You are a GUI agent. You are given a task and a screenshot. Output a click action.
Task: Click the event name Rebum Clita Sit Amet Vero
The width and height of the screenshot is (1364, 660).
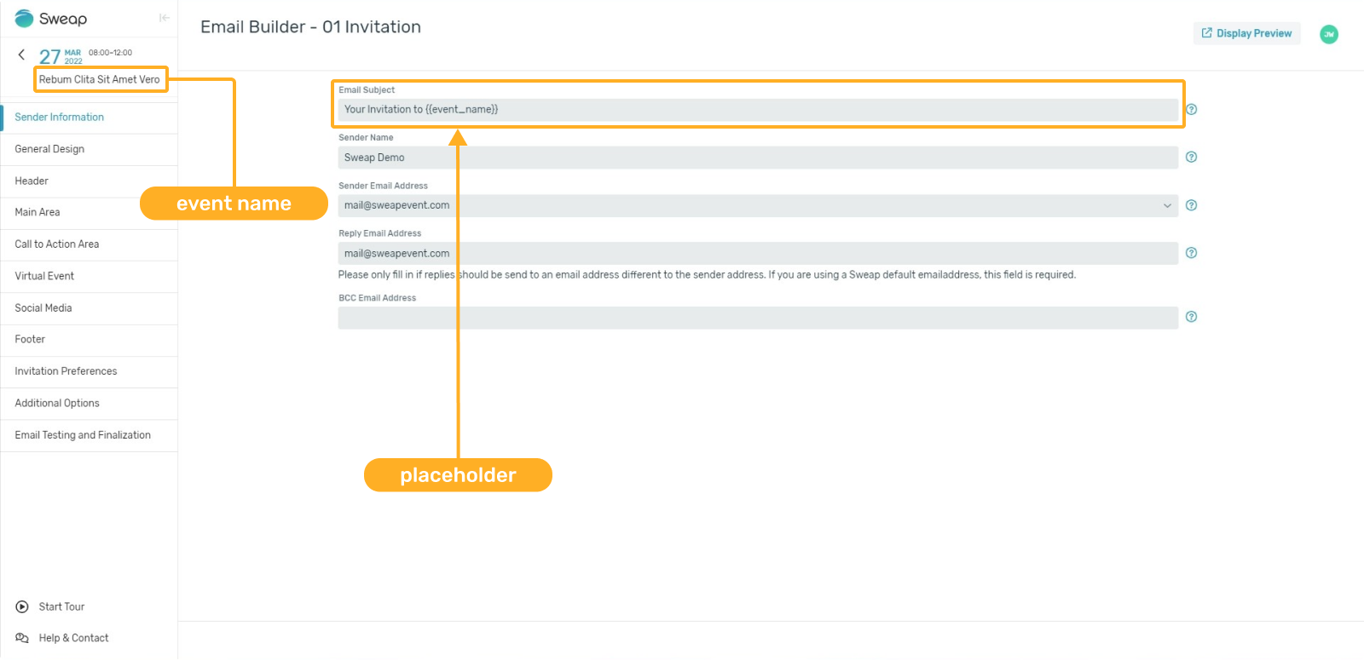[x=100, y=79]
